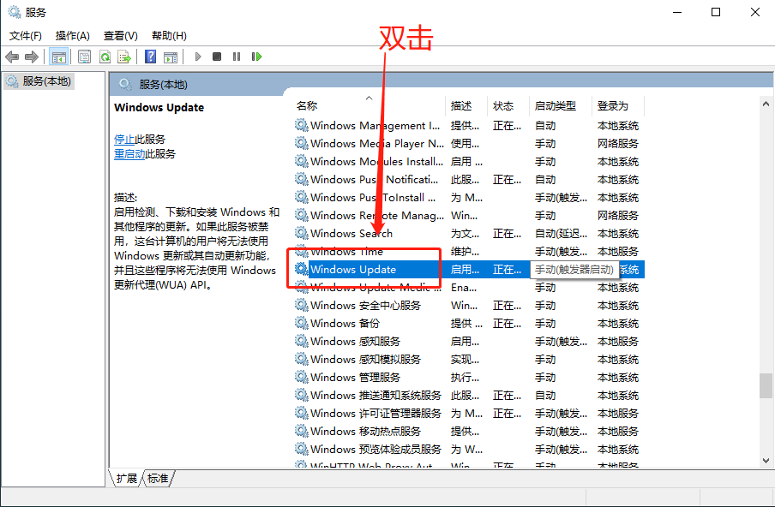This screenshot has width=775, height=507.
Task: Click the Start Service play icon
Action: pyautogui.click(x=198, y=57)
